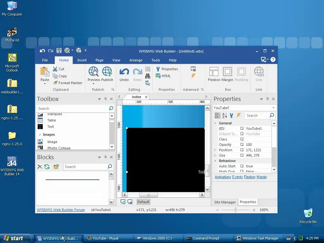Collapse the Behaviour property group
This screenshot has width=324, height=243.
[x=215, y=161]
